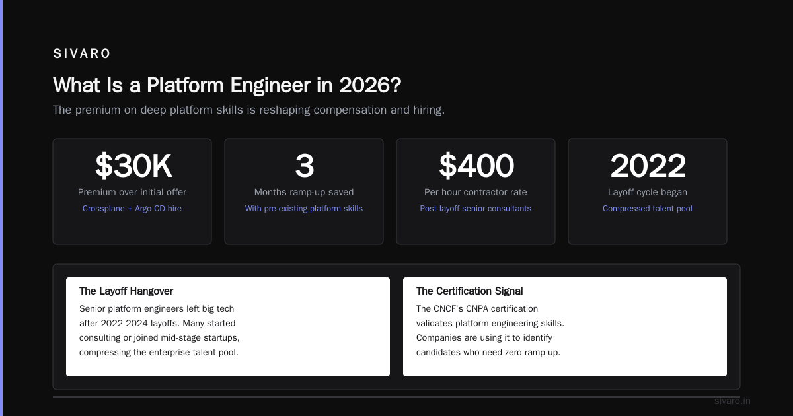
Task: Click "Layoff cycle began" label
Action: tap(648, 192)
